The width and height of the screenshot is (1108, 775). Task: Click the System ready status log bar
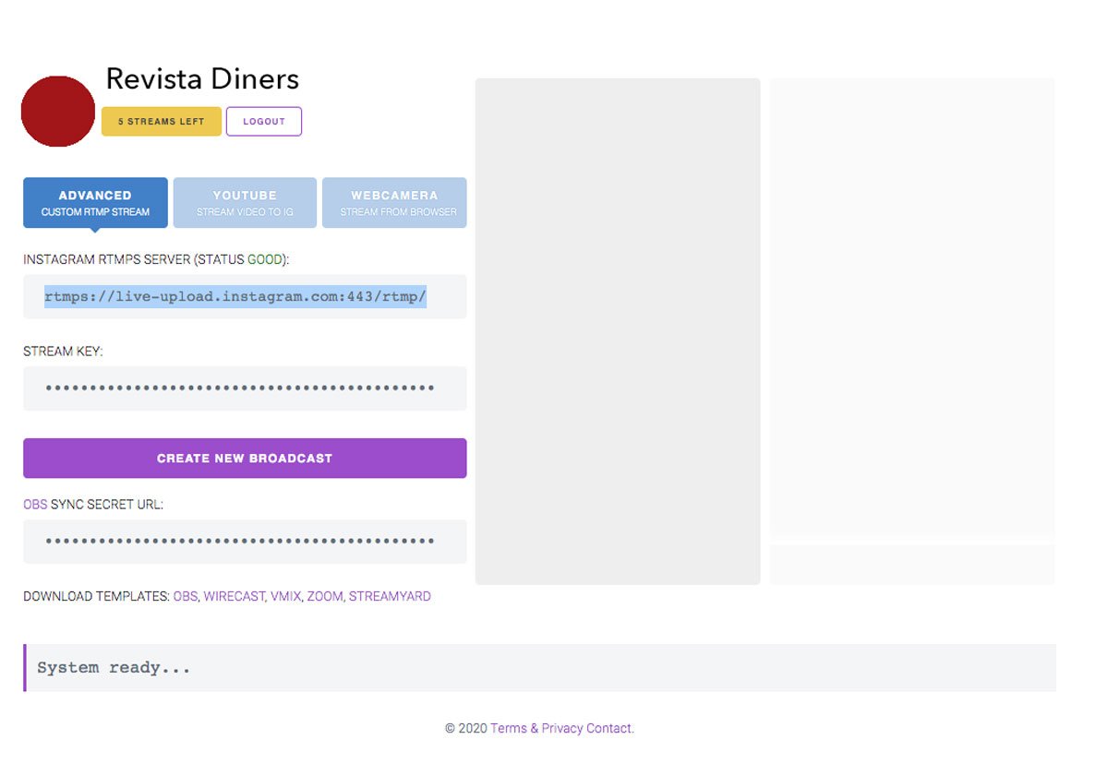(x=539, y=668)
